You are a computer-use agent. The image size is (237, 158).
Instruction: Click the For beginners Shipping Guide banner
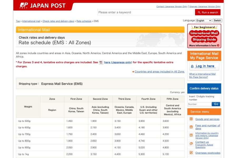[x=204, y=36]
